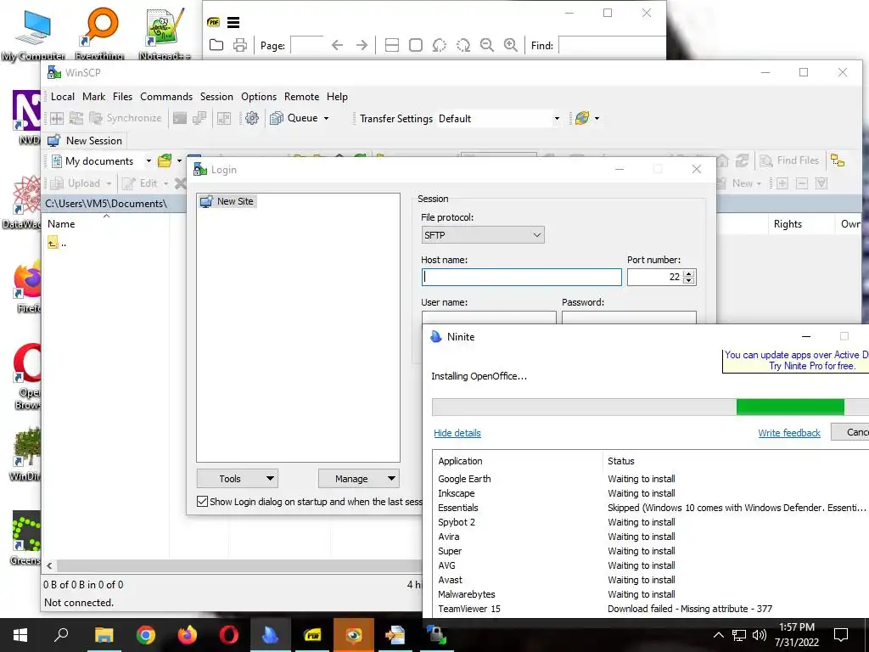Open the Mark menu in WinSCP
The height and width of the screenshot is (652, 869).
point(93,97)
